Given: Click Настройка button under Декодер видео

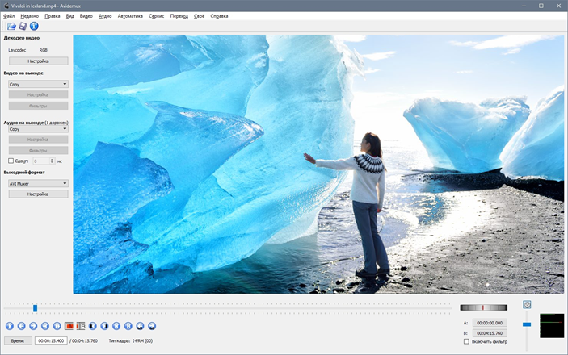Looking at the screenshot, I should coord(38,61).
